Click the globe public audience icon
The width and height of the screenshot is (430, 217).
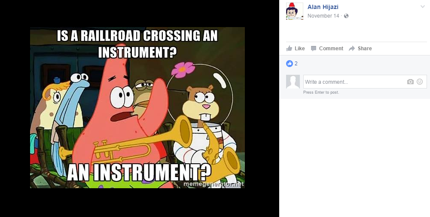(x=346, y=16)
